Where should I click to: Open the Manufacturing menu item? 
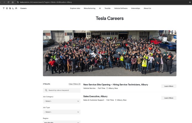tap(89, 8)
